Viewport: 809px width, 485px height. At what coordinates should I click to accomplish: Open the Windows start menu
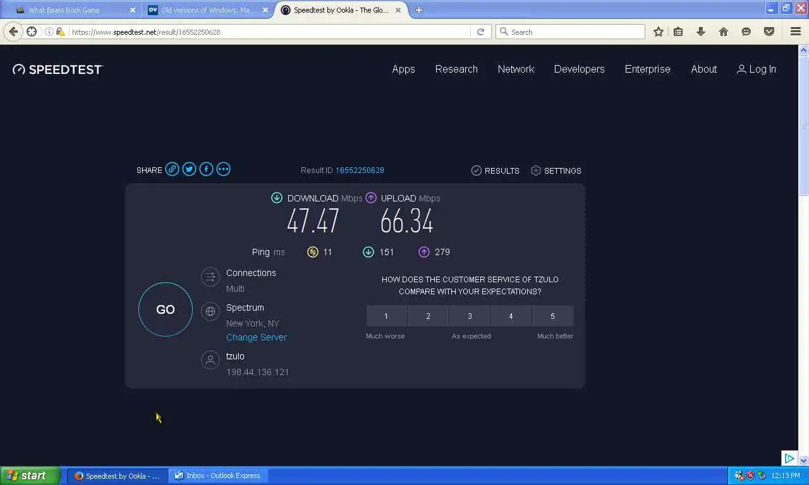point(30,476)
